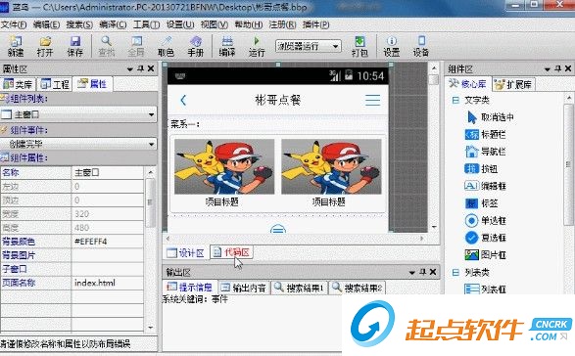Click the 设备 (Device) toolbar icon
Image resolution: width=575 pixels, height=356 pixels.
click(x=421, y=46)
